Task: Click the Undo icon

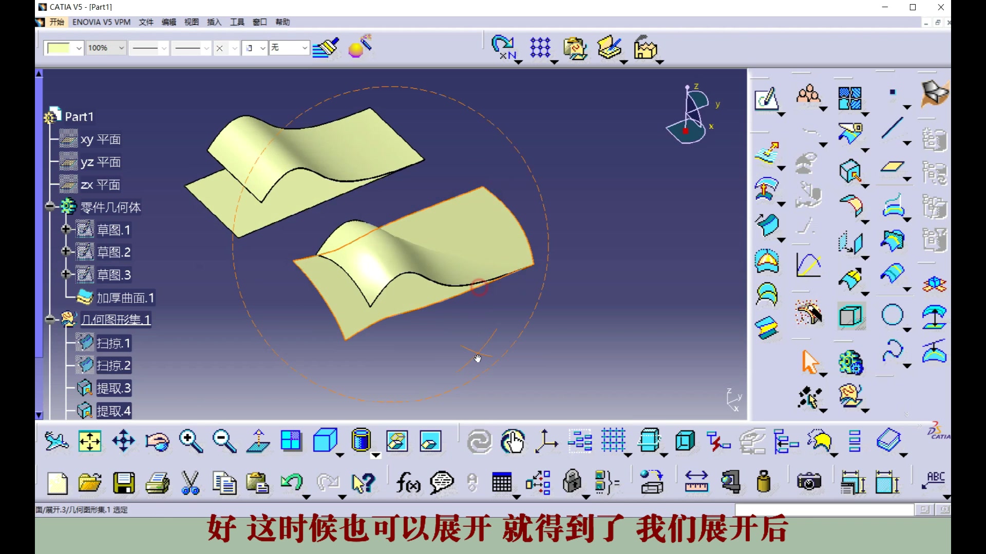Action: 292,483
